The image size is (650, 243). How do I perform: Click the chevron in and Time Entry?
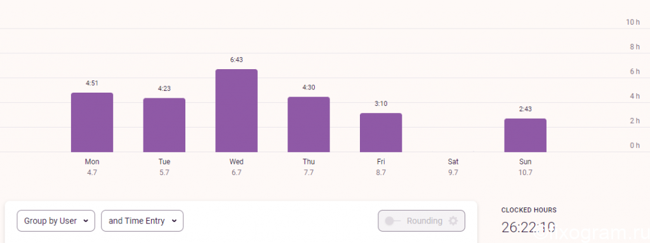tap(175, 221)
